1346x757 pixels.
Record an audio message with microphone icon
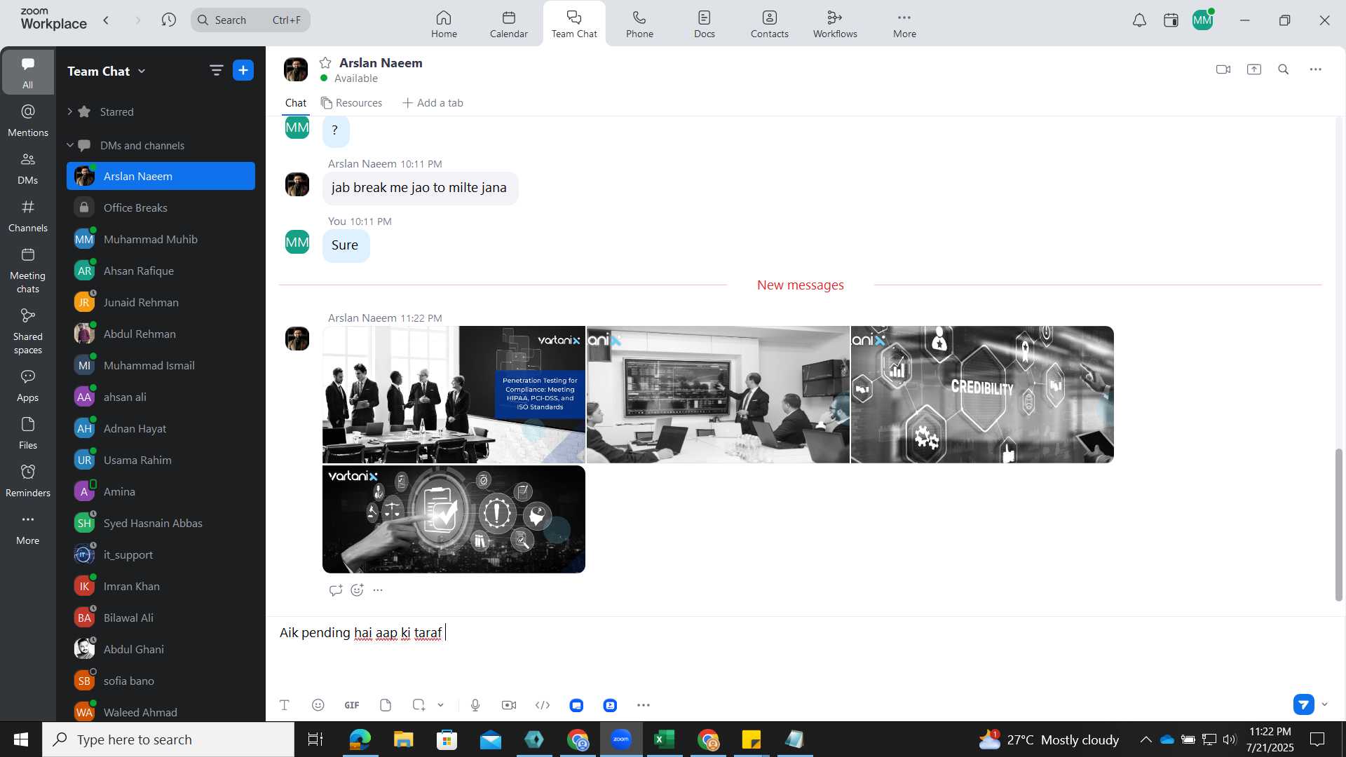click(x=475, y=705)
